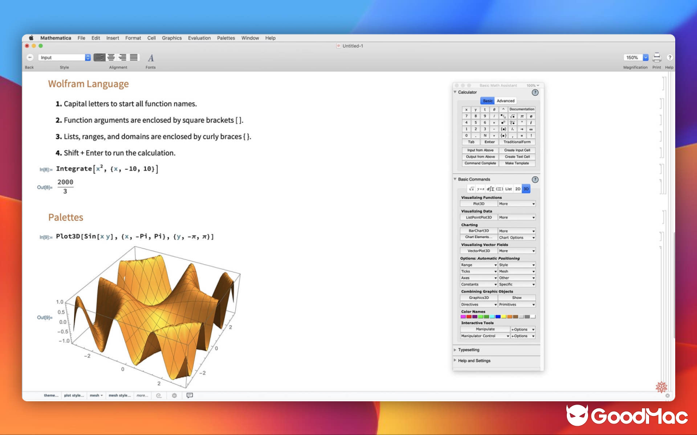Open the Palettes menu

pos(226,38)
